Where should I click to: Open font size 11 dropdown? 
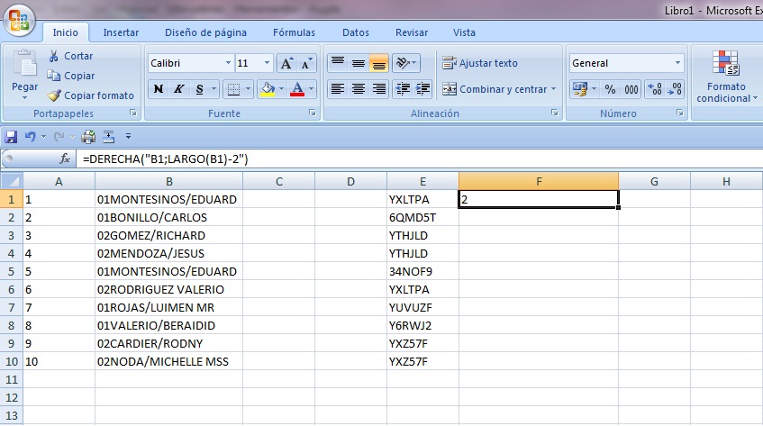tap(267, 63)
